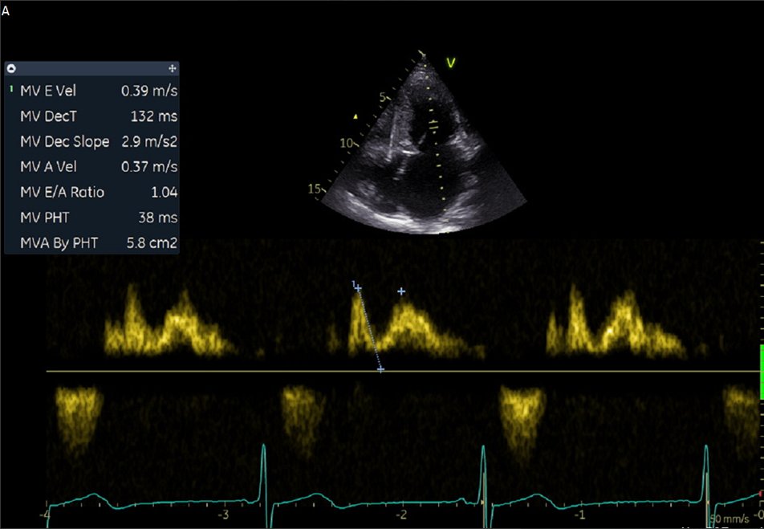Click the measurement number 1 indicator in panel
This screenshot has height=529, width=764.
[11, 89]
